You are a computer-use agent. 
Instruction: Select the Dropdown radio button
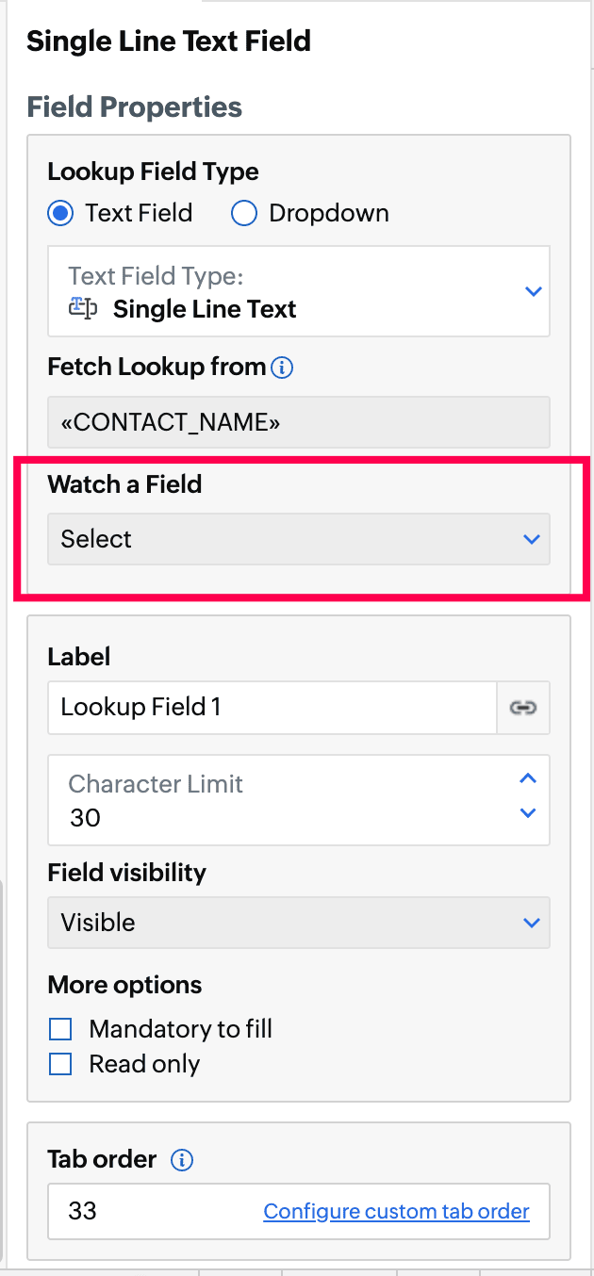(x=244, y=214)
